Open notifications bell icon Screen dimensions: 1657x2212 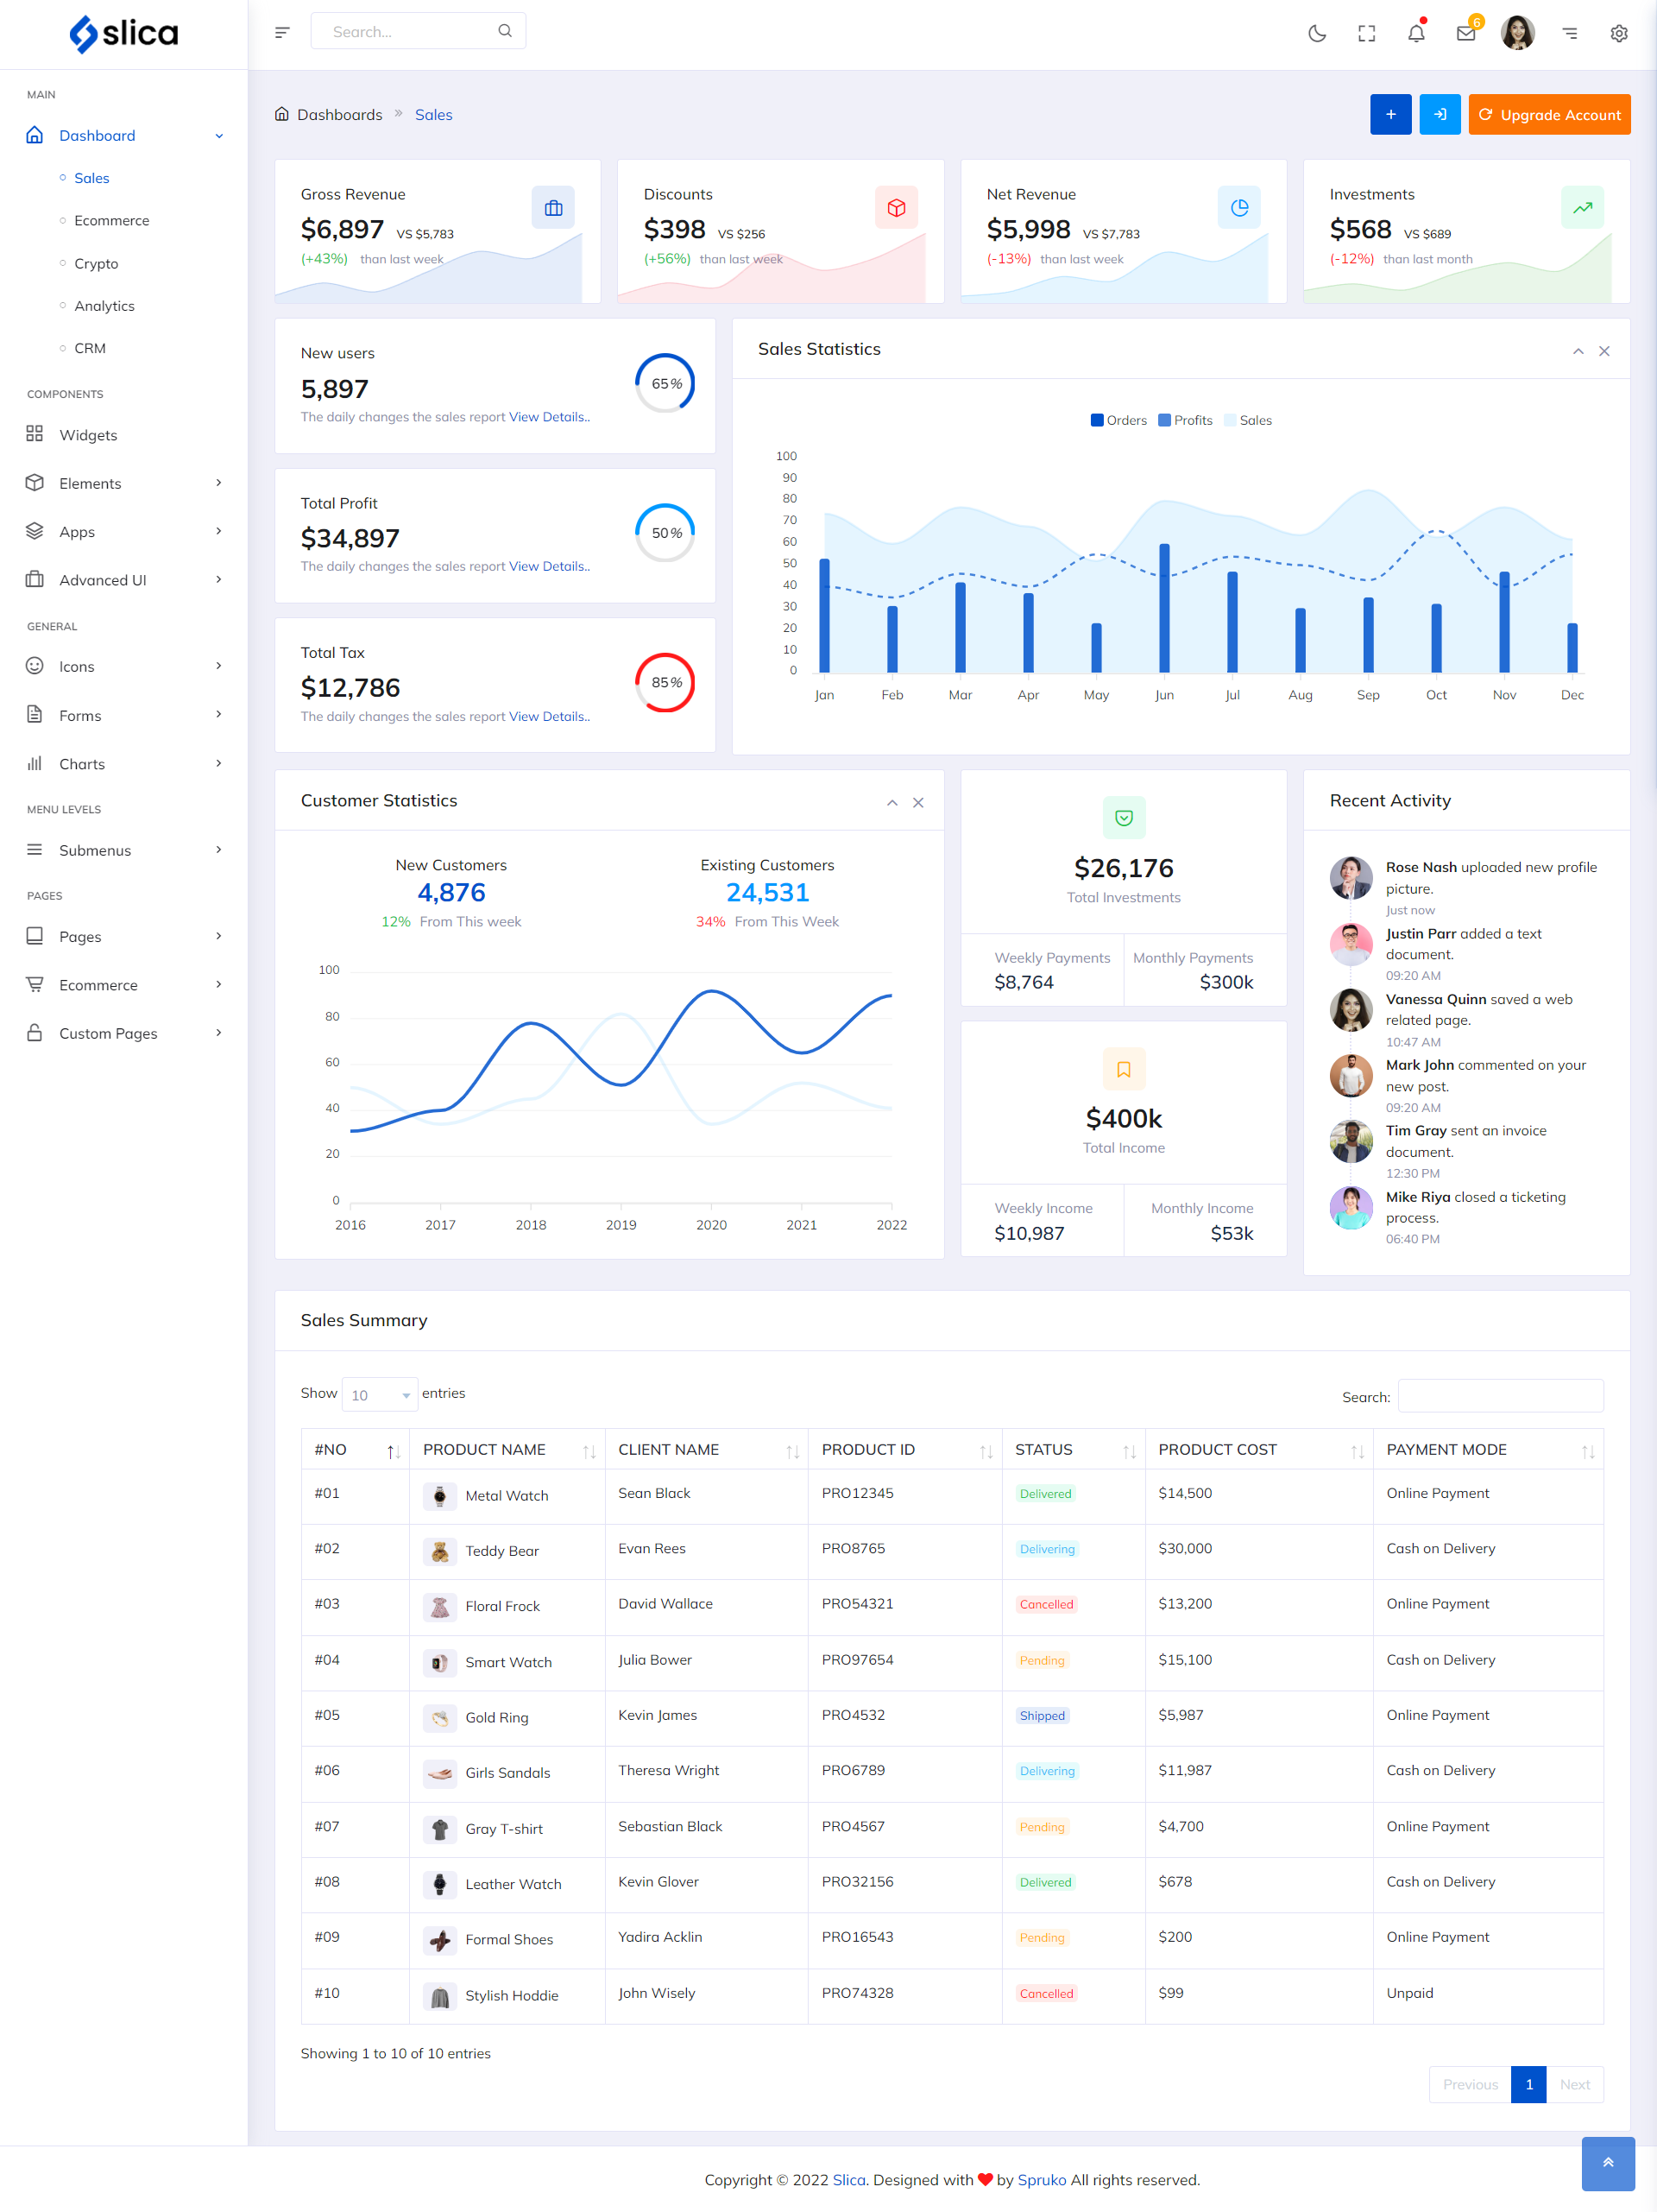pos(1416,33)
